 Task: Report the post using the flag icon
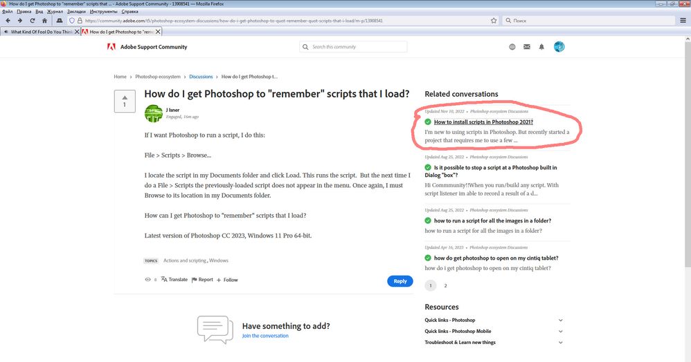pos(202,279)
